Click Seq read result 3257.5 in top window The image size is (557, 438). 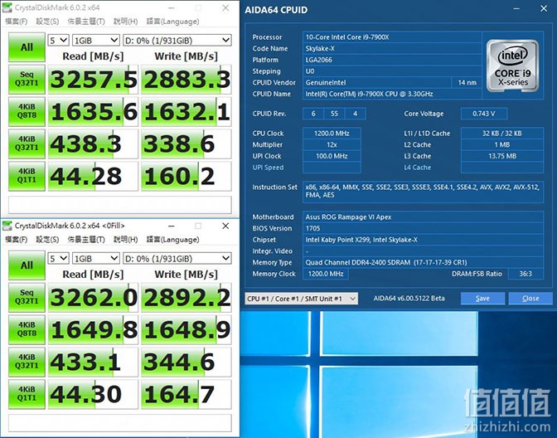coord(93,80)
